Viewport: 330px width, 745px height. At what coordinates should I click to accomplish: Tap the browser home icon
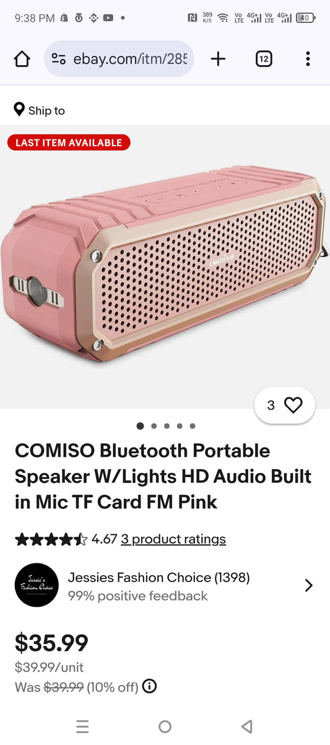(x=22, y=59)
